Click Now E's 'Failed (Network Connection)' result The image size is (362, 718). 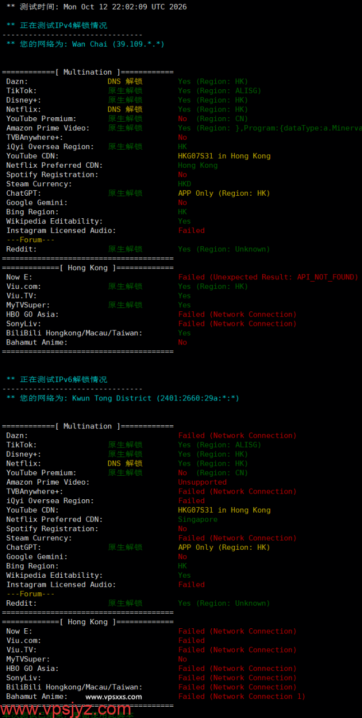click(x=238, y=631)
